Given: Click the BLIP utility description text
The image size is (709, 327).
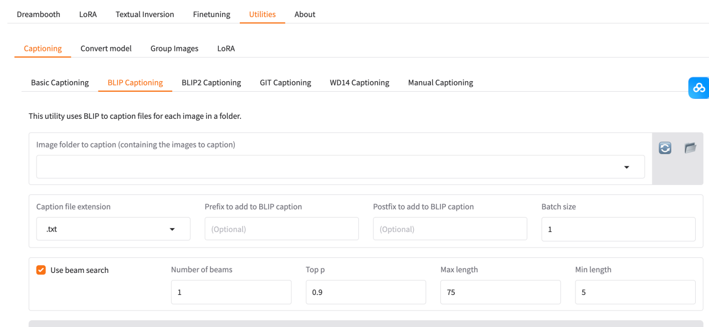Looking at the screenshot, I should [135, 117].
